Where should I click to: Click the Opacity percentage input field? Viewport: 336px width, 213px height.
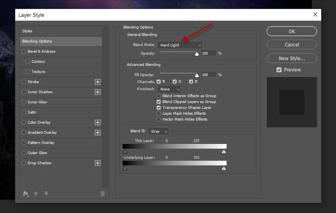(209, 53)
